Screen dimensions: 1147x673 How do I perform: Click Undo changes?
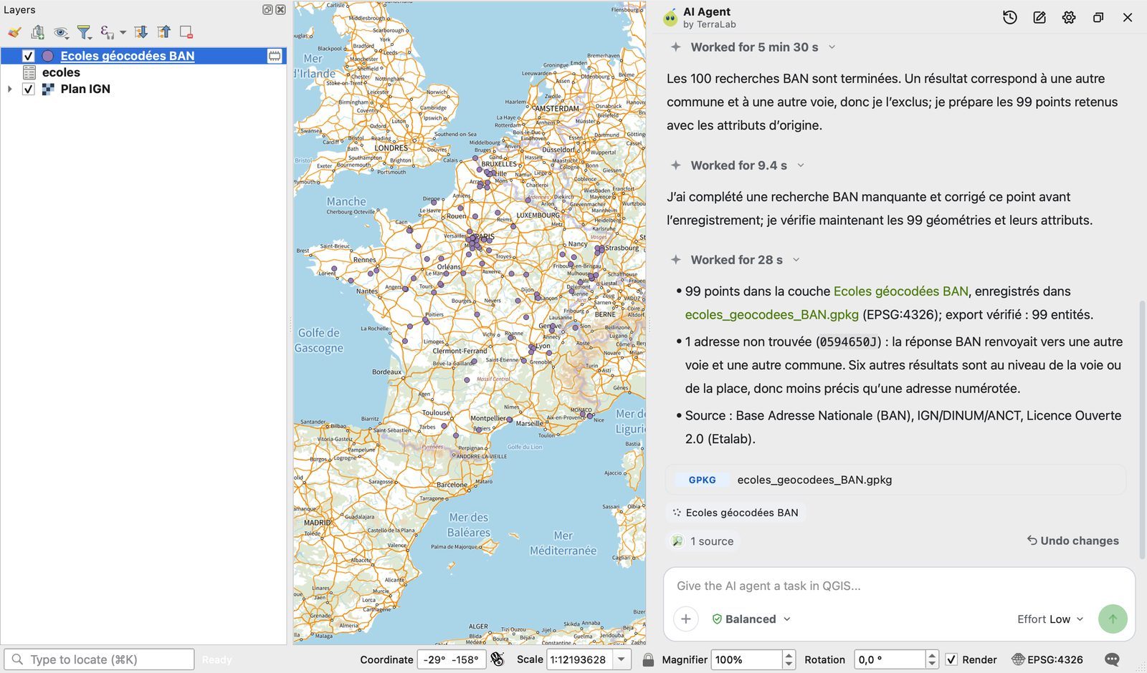coord(1072,541)
